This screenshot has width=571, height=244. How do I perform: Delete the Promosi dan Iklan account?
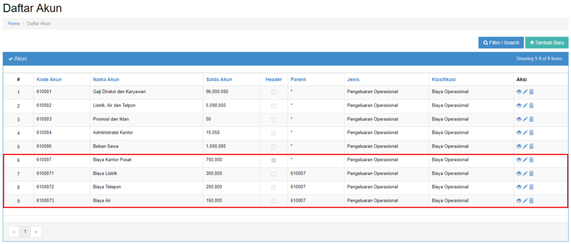[x=531, y=119]
